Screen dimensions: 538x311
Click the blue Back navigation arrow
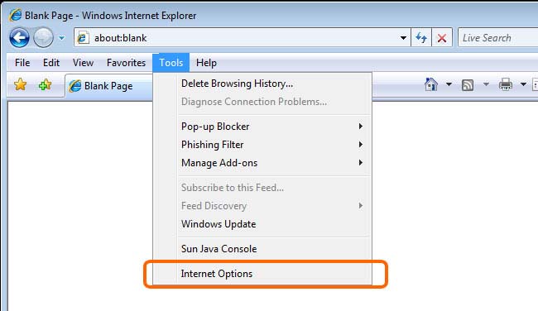[x=19, y=37]
